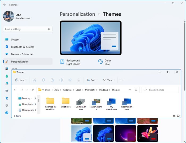
Task: Open the Wildflowe folder
Action: pyautogui.click(x=65, y=103)
